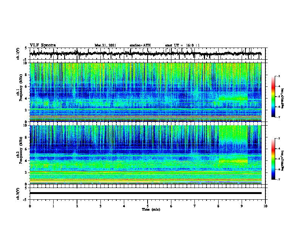This screenshot has height=231, width=299.
Task: Click the 'ch.1(V)' waveform axis label
Action: pyautogui.click(x=18, y=54)
